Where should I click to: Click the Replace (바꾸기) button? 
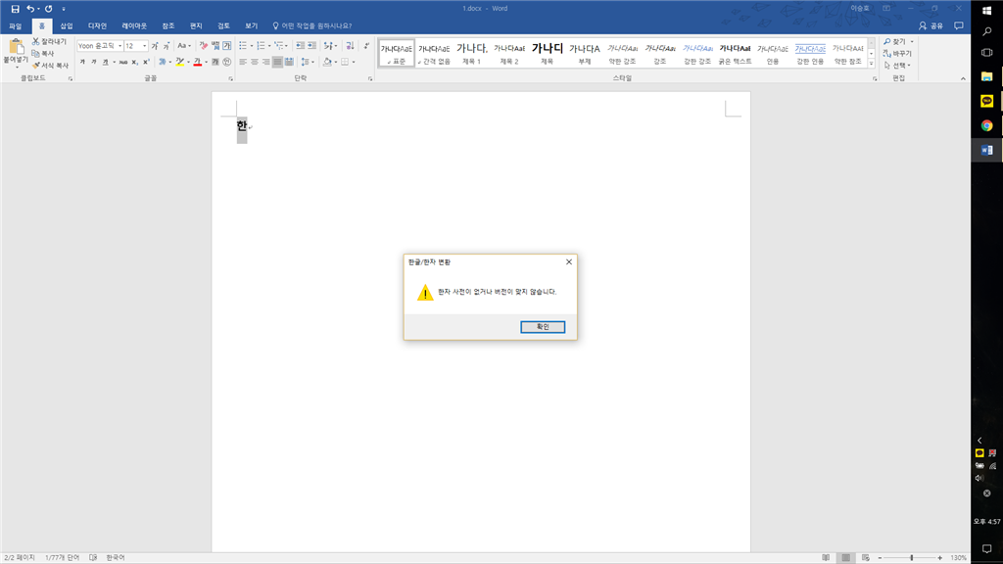click(x=897, y=53)
